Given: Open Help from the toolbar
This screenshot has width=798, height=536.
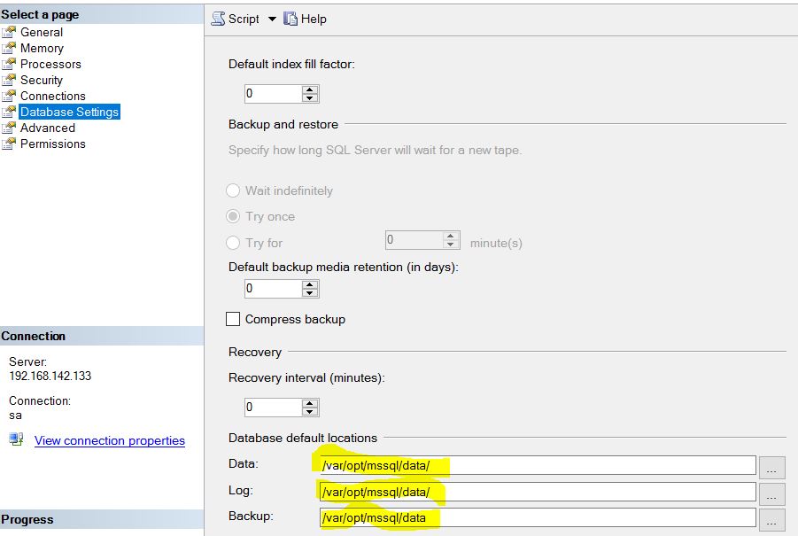Looking at the screenshot, I should tap(305, 19).
